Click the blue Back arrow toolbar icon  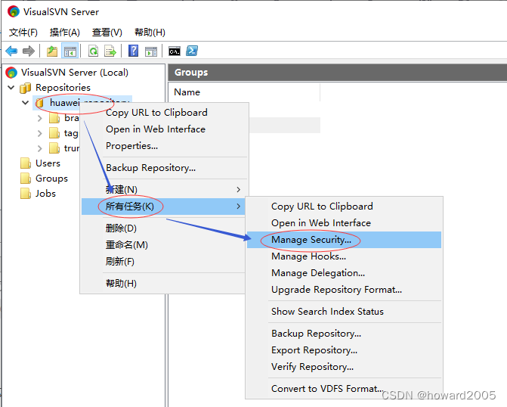click(x=11, y=51)
